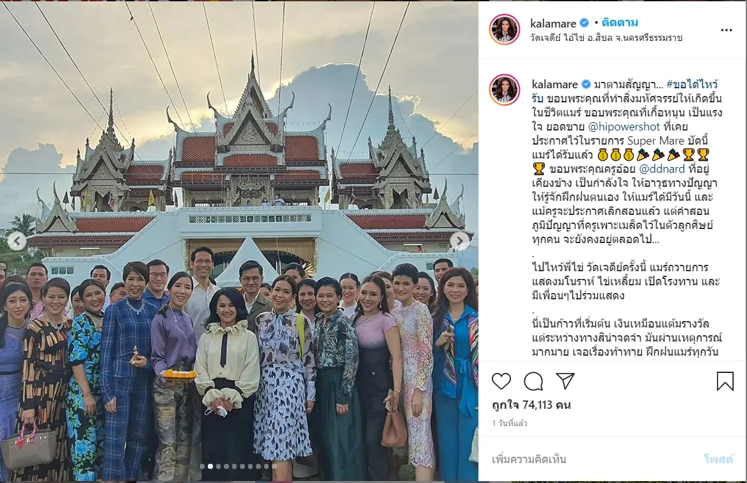
Task: View the 74,113 likes list
Action: 531,405
